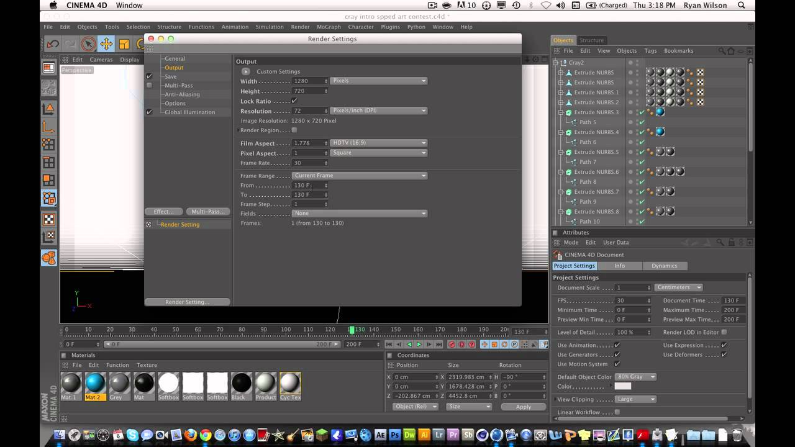
Task: Select the Polygons mode icon
Action: [x=49, y=181]
